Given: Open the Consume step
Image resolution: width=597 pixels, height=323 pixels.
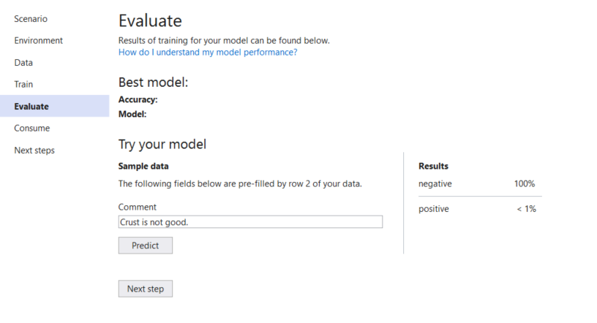Looking at the screenshot, I should (32, 128).
